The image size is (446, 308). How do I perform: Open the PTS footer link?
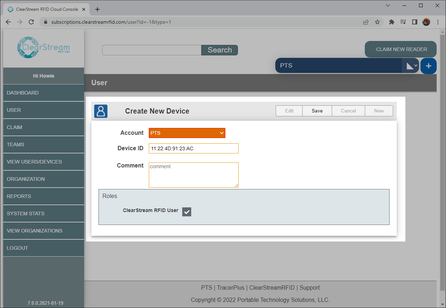coord(207,288)
